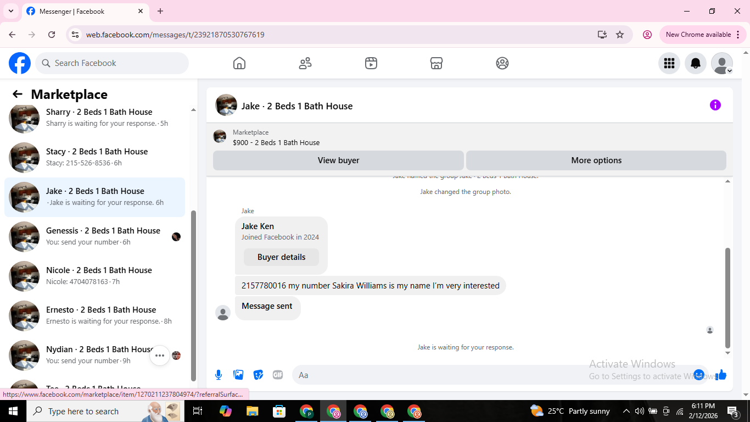Open conversation info with purple i icon
The height and width of the screenshot is (422, 750).
click(x=715, y=105)
